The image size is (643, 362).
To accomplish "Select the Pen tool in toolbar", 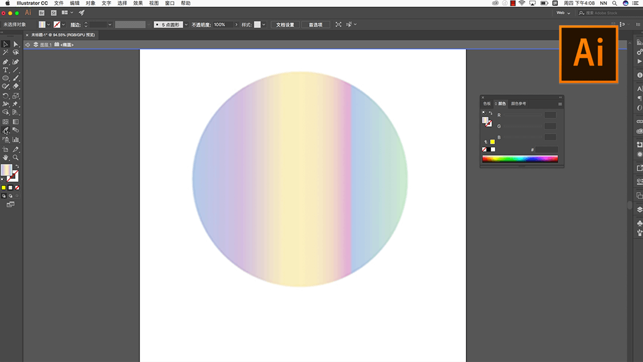I will (x=5, y=62).
